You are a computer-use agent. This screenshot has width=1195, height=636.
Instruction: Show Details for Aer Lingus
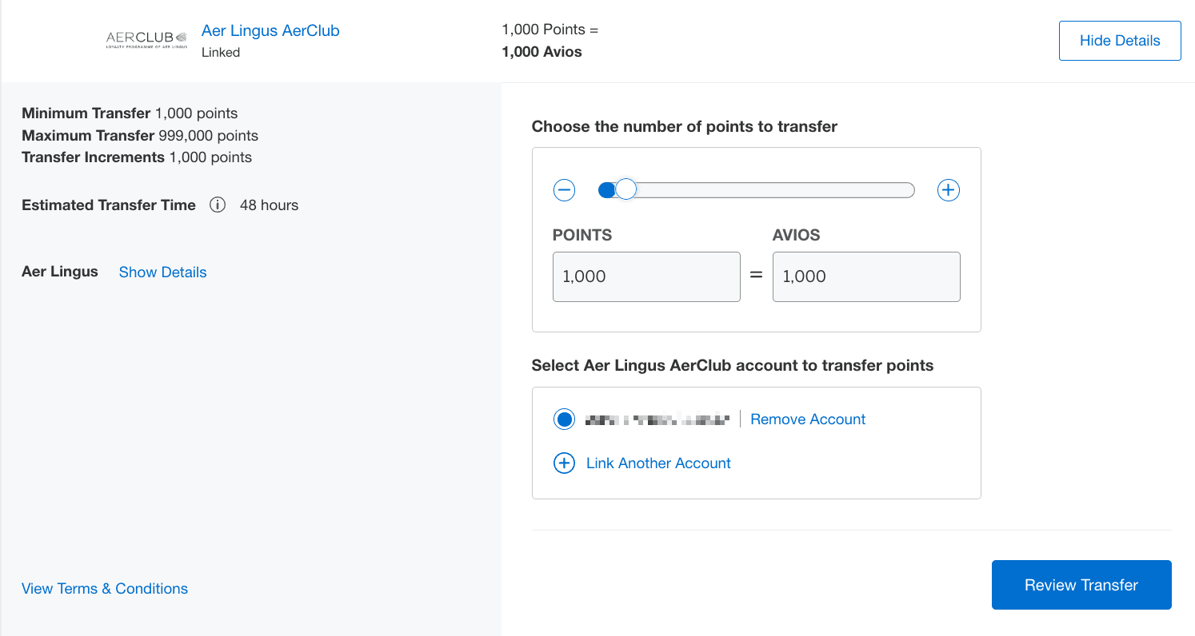point(162,272)
